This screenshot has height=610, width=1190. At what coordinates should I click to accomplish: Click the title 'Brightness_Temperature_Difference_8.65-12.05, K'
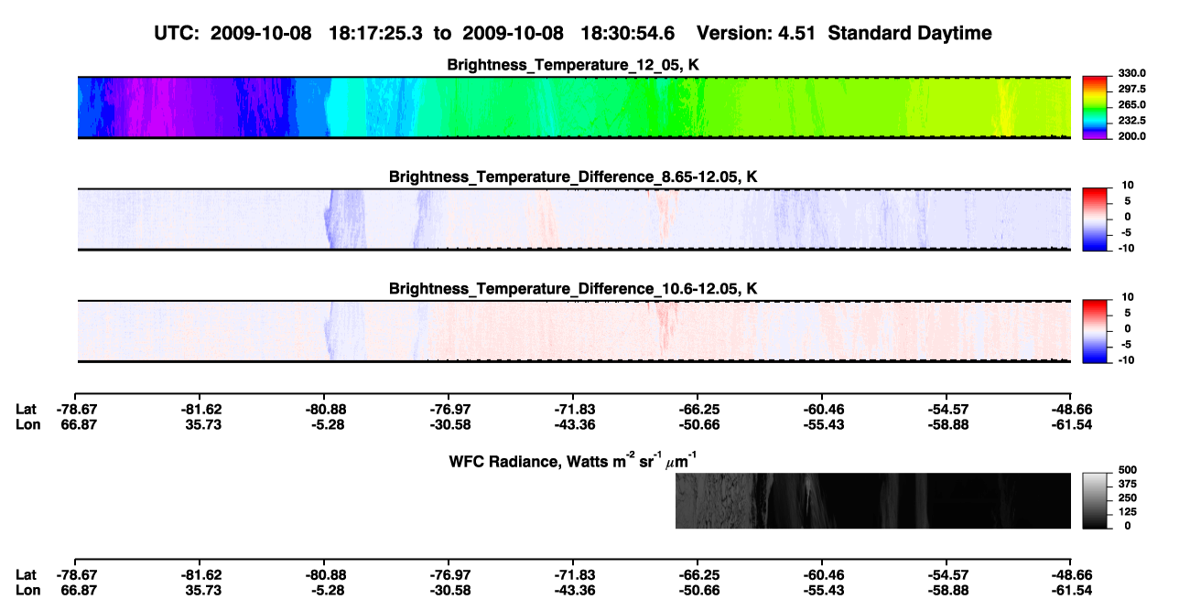coord(573,177)
